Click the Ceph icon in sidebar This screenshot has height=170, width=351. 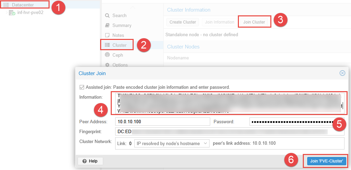[107, 55]
